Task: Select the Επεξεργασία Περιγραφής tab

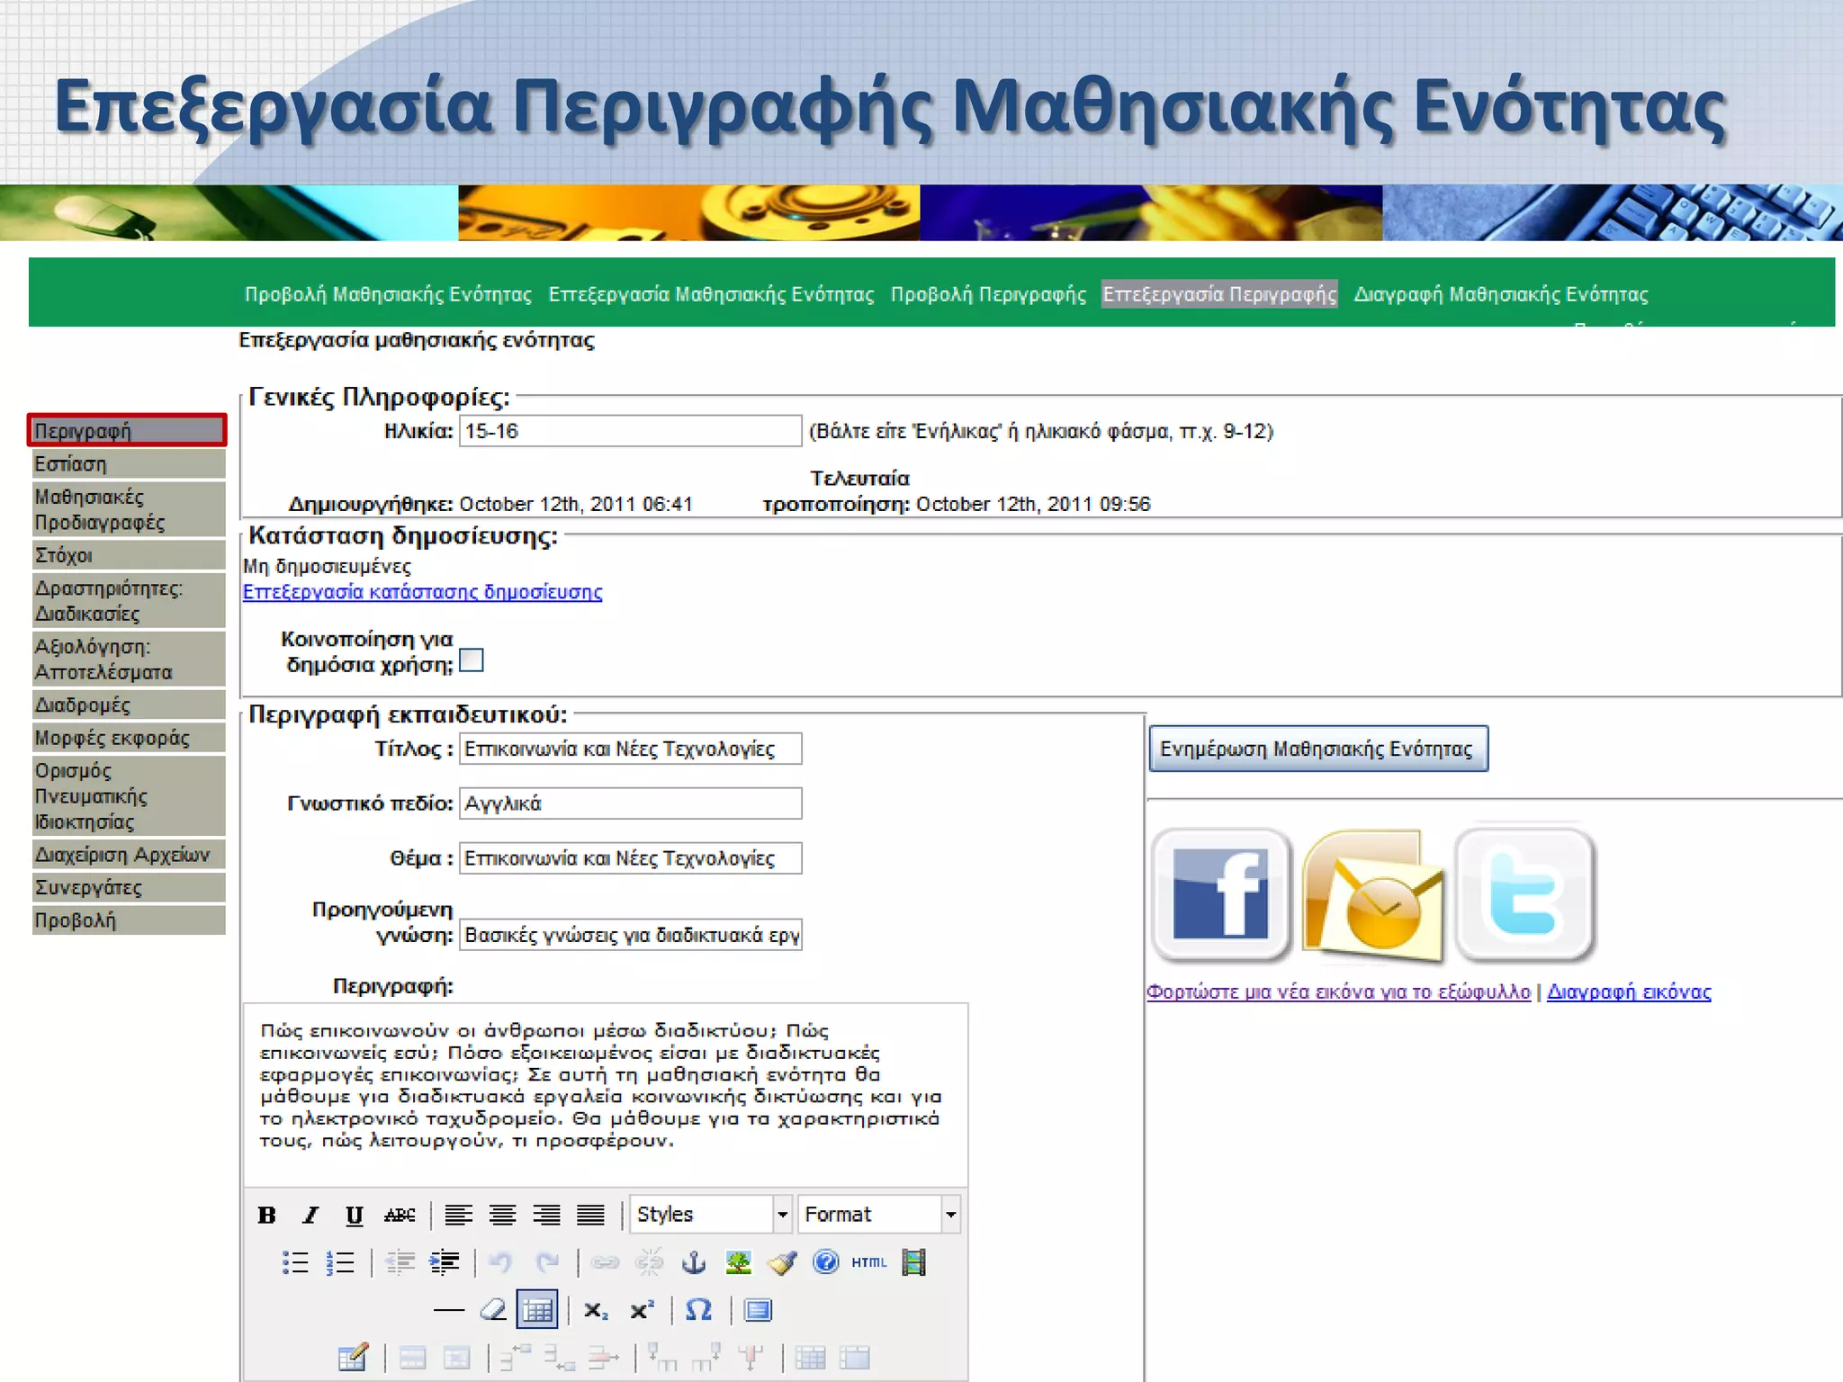Action: tap(1219, 294)
